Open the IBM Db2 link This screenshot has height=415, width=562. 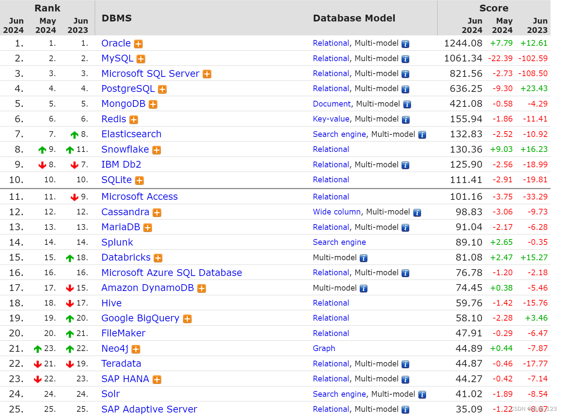(x=121, y=164)
